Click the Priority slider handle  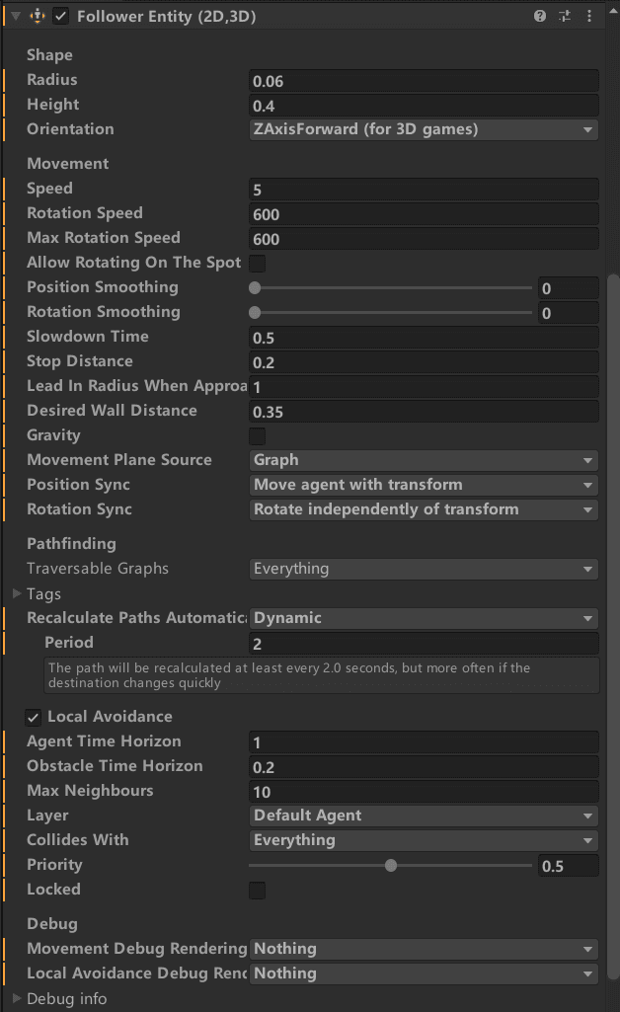coord(390,866)
